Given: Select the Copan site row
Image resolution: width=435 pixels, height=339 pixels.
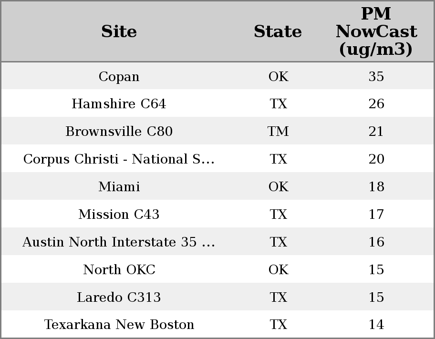Looking at the screenshot, I should [x=119, y=76].
